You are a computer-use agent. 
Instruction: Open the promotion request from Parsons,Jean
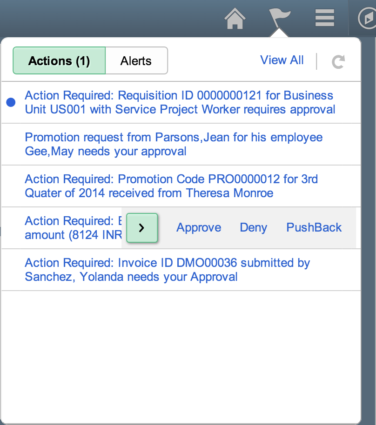click(174, 144)
